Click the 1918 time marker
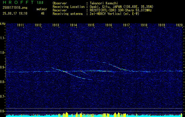Screen dimensions: 185x117 [144, 25]
